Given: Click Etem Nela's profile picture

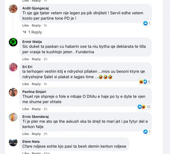Looking at the screenshot, I should click(x=13, y=142).
